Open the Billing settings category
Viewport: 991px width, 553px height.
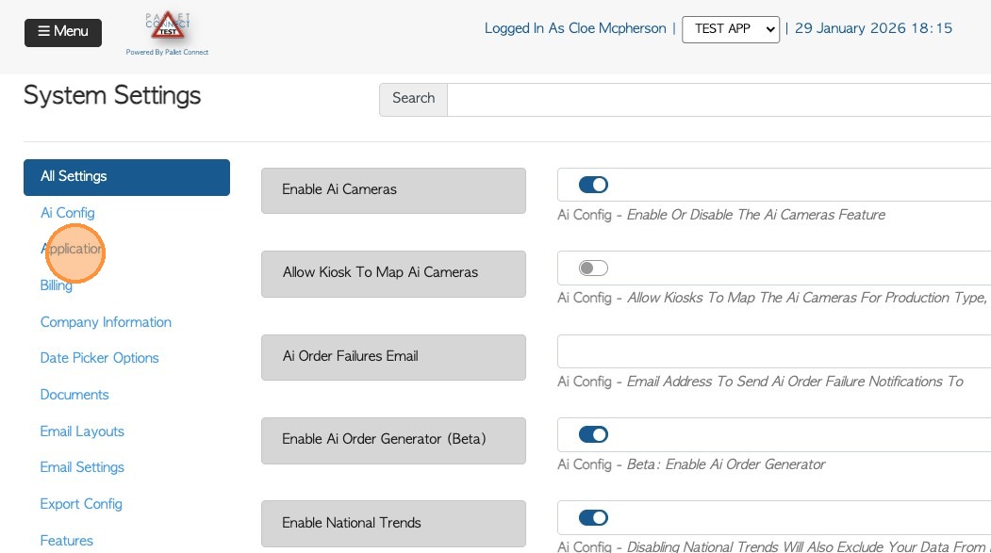(x=57, y=285)
